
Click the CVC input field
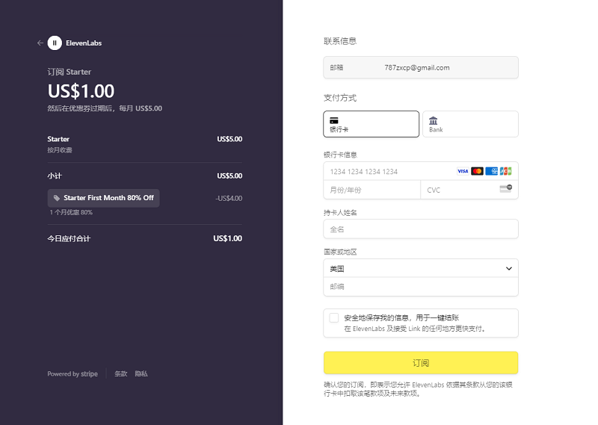pyautogui.click(x=469, y=190)
